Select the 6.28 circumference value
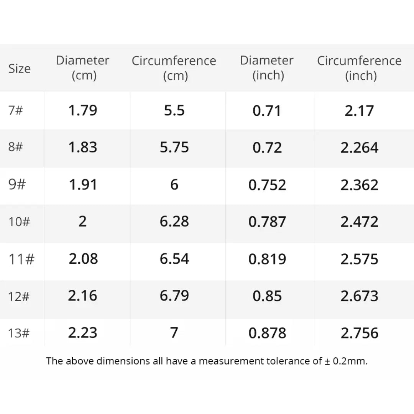This screenshot has width=414, height=414. (x=174, y=222)
